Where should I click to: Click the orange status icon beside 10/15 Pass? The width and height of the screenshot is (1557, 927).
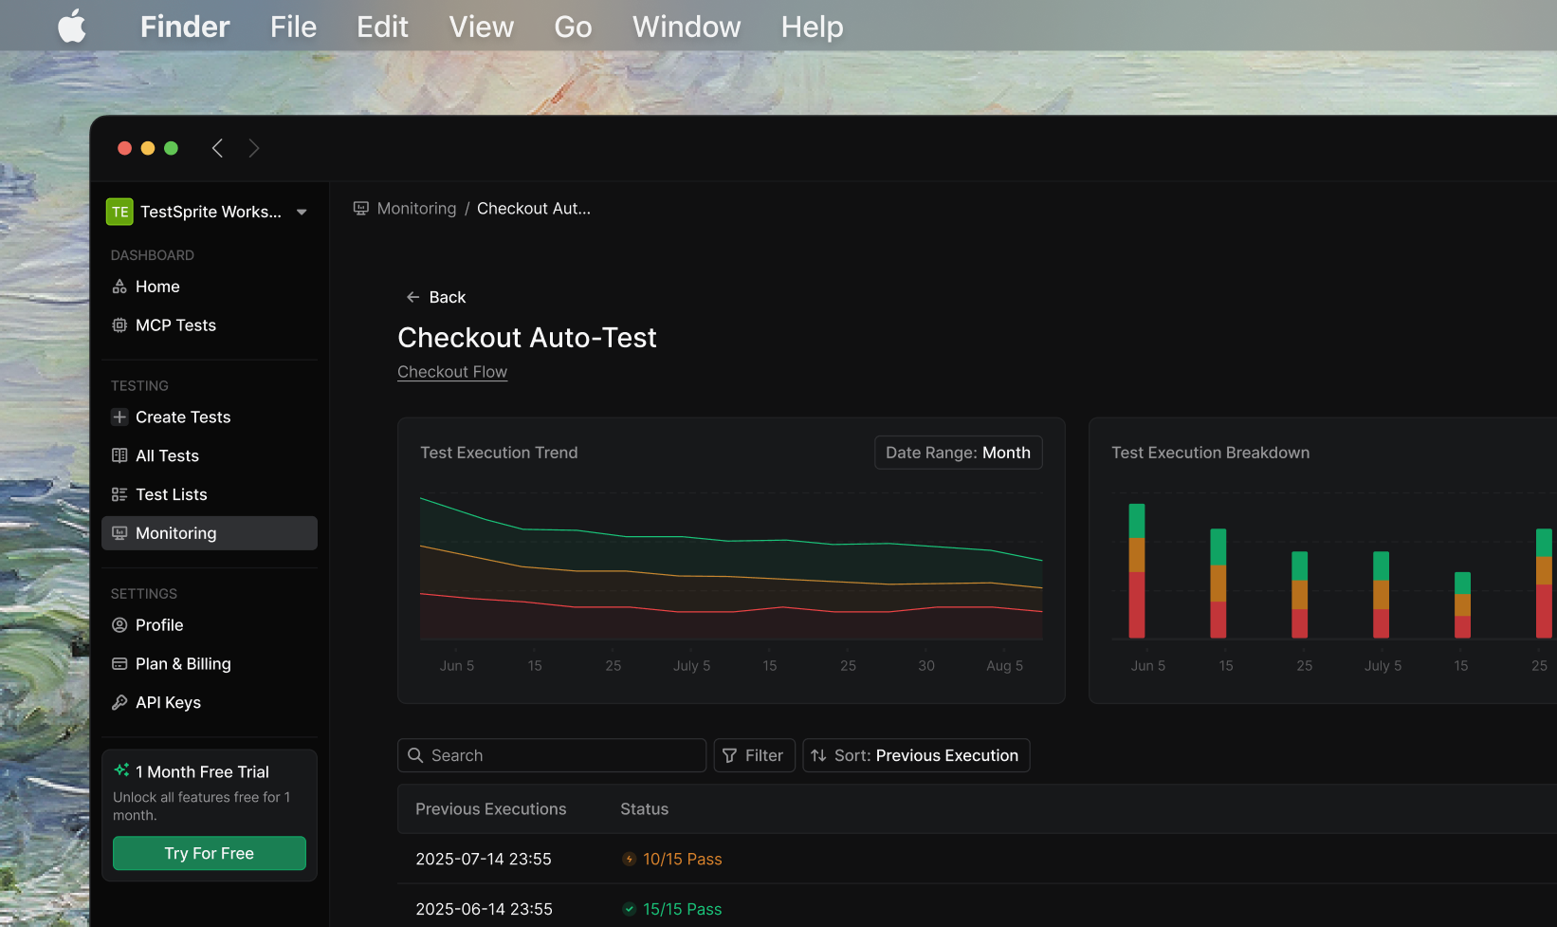tap(629, 859)
